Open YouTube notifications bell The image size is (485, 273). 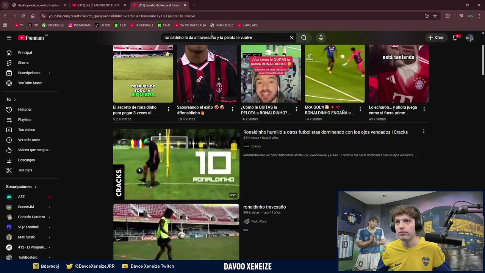[x=455, y=38]
